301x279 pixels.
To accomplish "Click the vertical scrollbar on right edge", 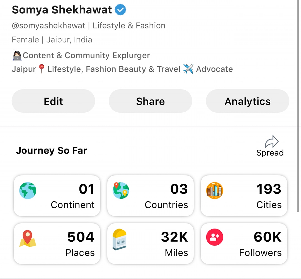I will [298, 106].
